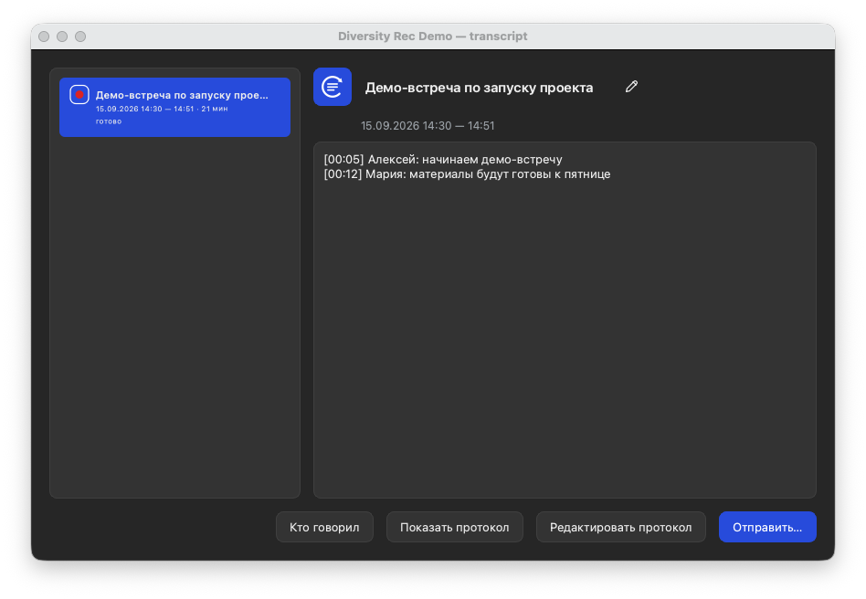Image resolution: width=866 pixels, height=599 pixels.
Task: Click the transcript line "[00:05] Алексей: начинаем демо-встречу"
Action: tap(443, 160)
